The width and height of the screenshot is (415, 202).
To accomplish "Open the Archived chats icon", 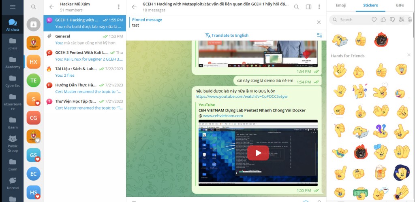I will (x=34, y=24).
